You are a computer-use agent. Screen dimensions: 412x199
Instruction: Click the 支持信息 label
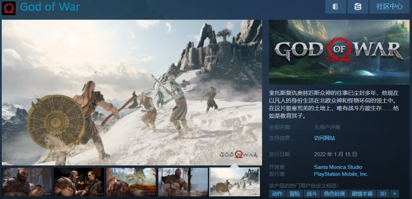pyautogui.click(x=280, y=138)
